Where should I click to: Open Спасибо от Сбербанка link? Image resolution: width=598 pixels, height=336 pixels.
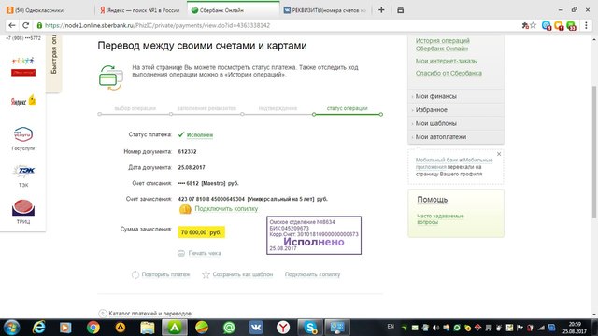[x=448, y=73]
